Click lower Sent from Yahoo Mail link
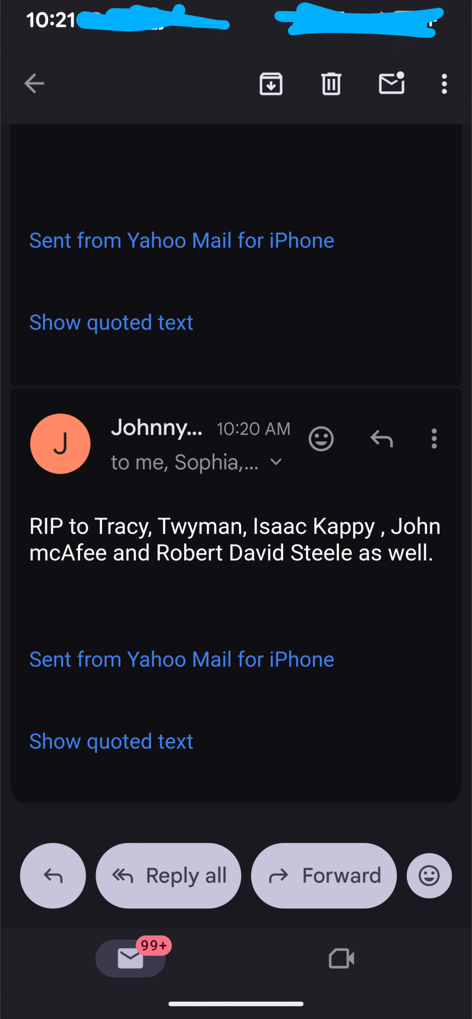The image size is (472, 1019). [181, 659]
